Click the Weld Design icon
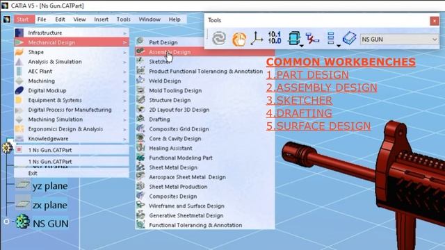The image size is (445, 250). click(x=140, y=80)
